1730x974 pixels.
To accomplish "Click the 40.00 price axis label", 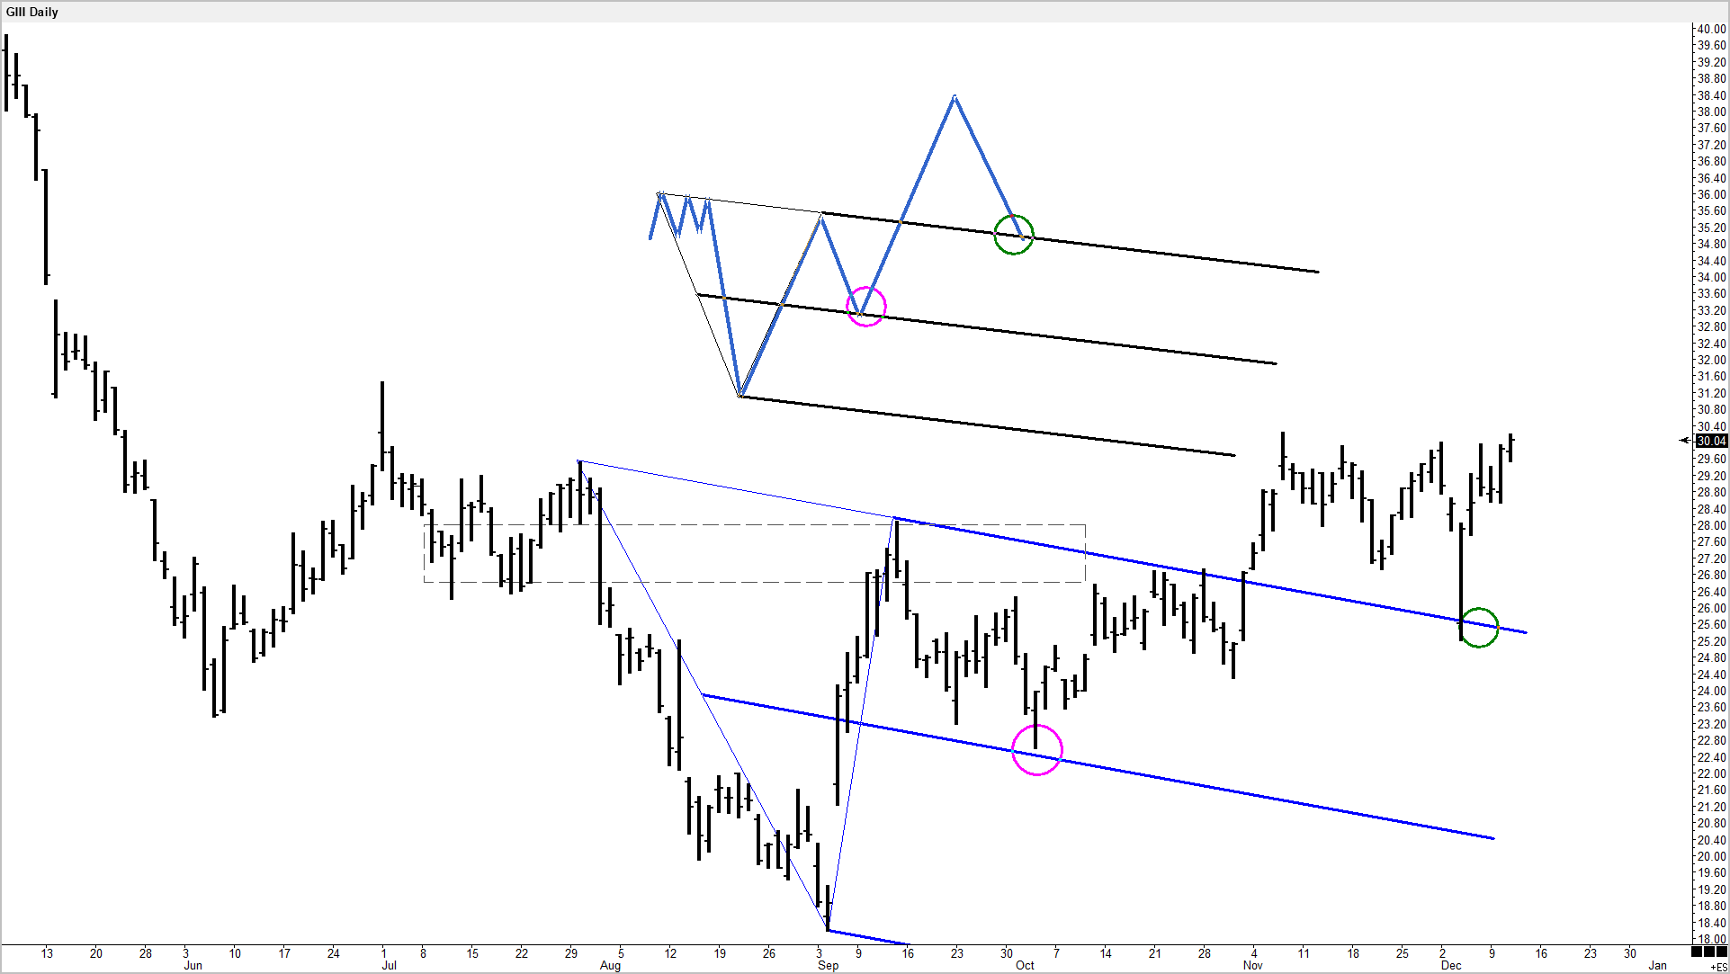I will tap(1711, 29).
